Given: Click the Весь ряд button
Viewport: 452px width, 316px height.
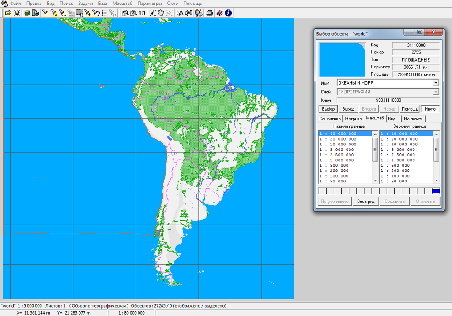Looking at the screenshot, I should pos(365,201).
